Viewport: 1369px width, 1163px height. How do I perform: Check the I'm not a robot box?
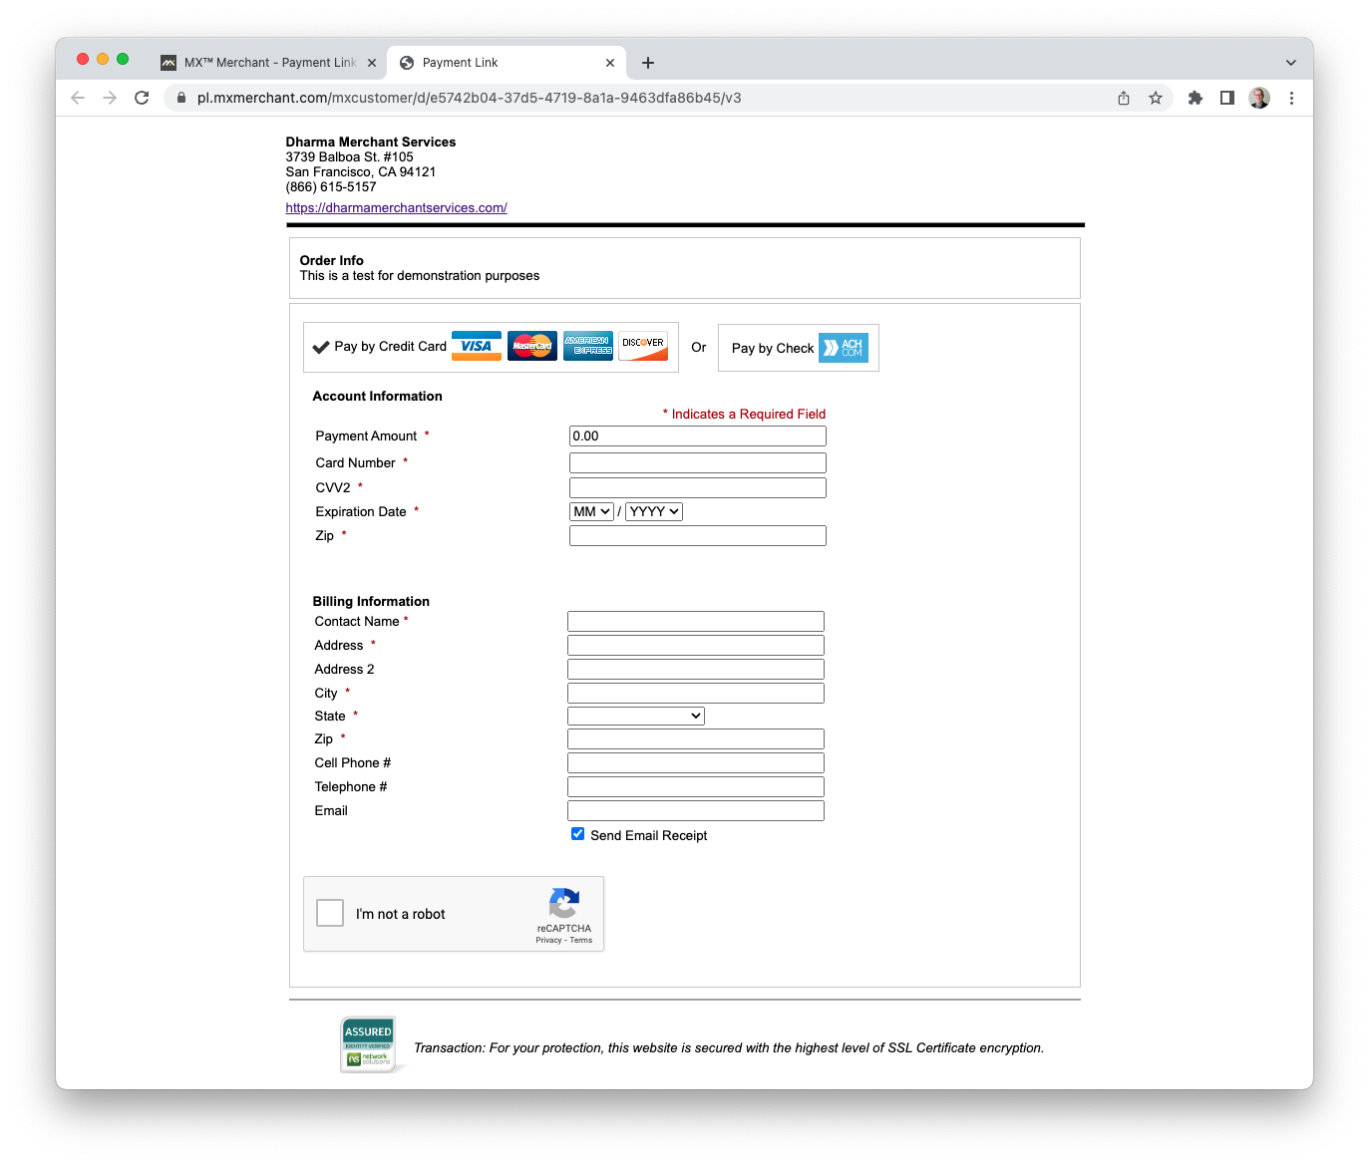pyautogui.click(x=329, y=913)
